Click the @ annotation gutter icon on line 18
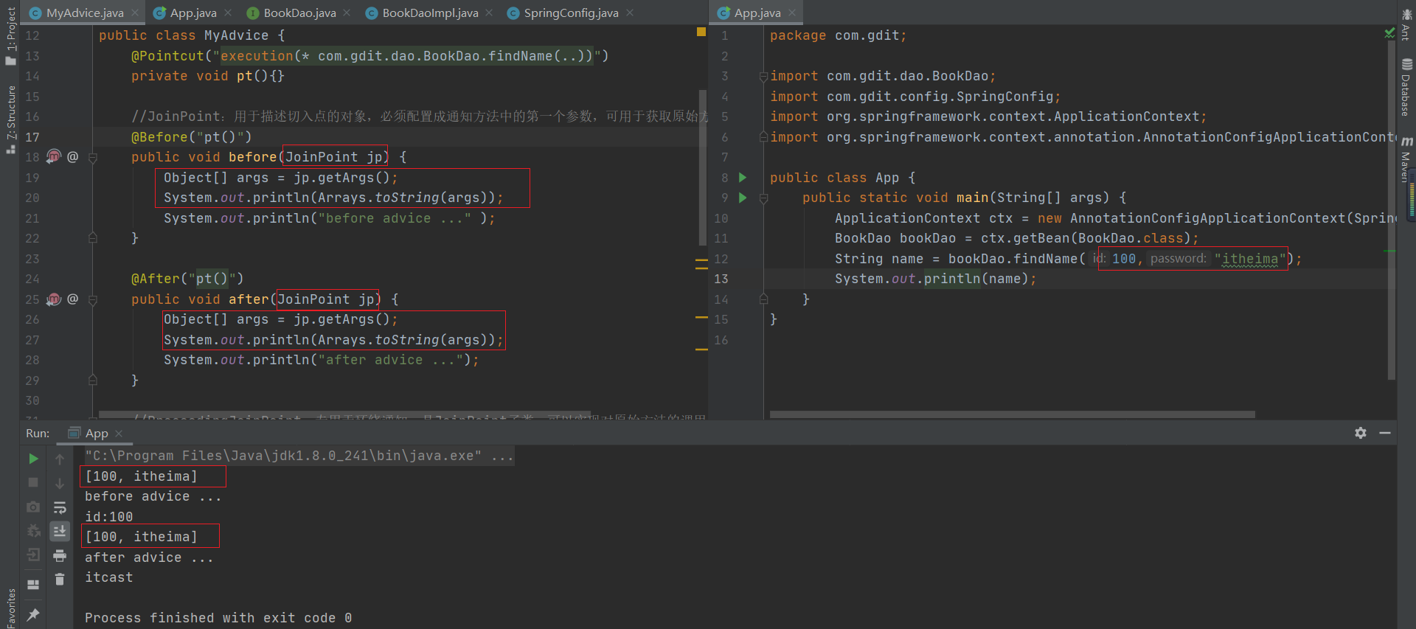This screenshot has width=1416, height=629. [x=72, y=156]
